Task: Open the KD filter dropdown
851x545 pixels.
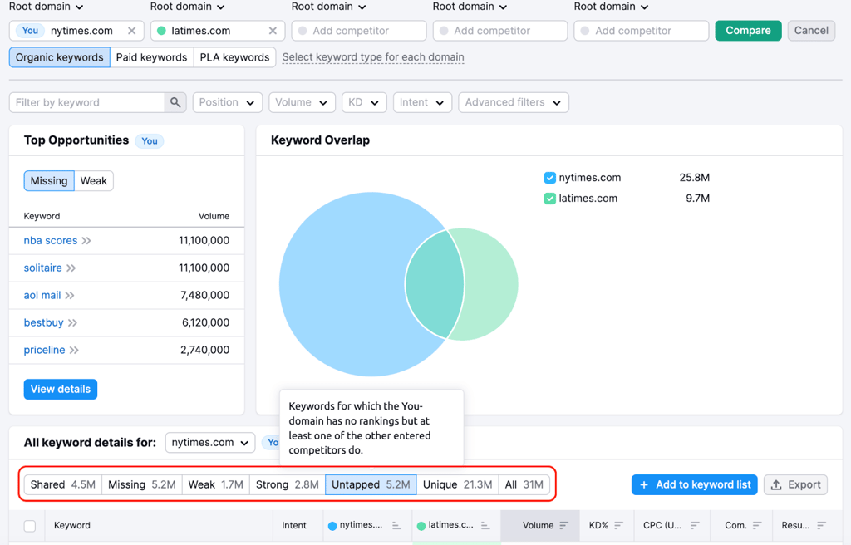Action: (364, 102)
